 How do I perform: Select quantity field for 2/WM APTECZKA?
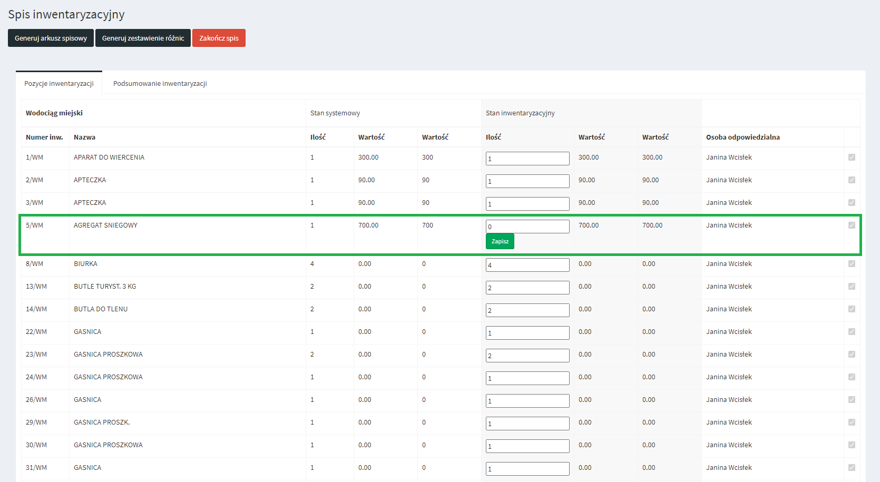527,181
